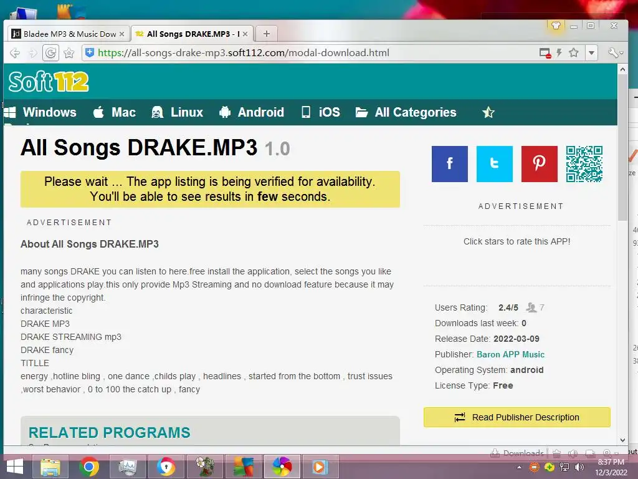
Task: Open the Android category menu
Action: [252, 112]
